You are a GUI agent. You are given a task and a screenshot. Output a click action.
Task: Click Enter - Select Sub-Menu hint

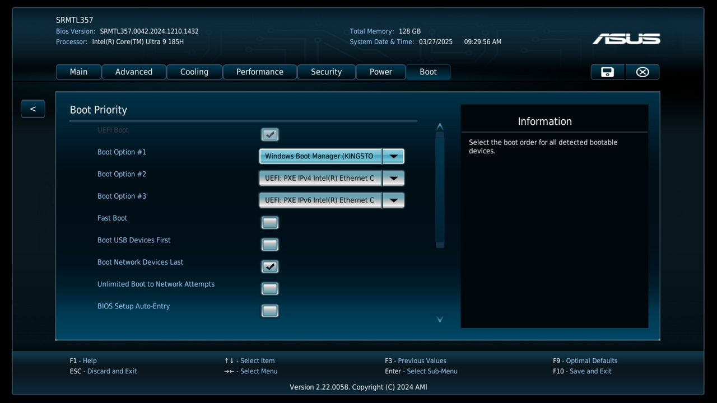pyautogui.click(x=421, y=372)
